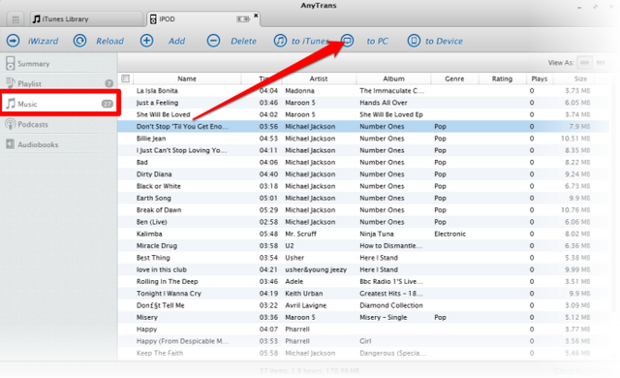The width and height of the screenshot is (620, 378).
Task: Open the Podcasts sidebar section
Action: pos(58,124)
